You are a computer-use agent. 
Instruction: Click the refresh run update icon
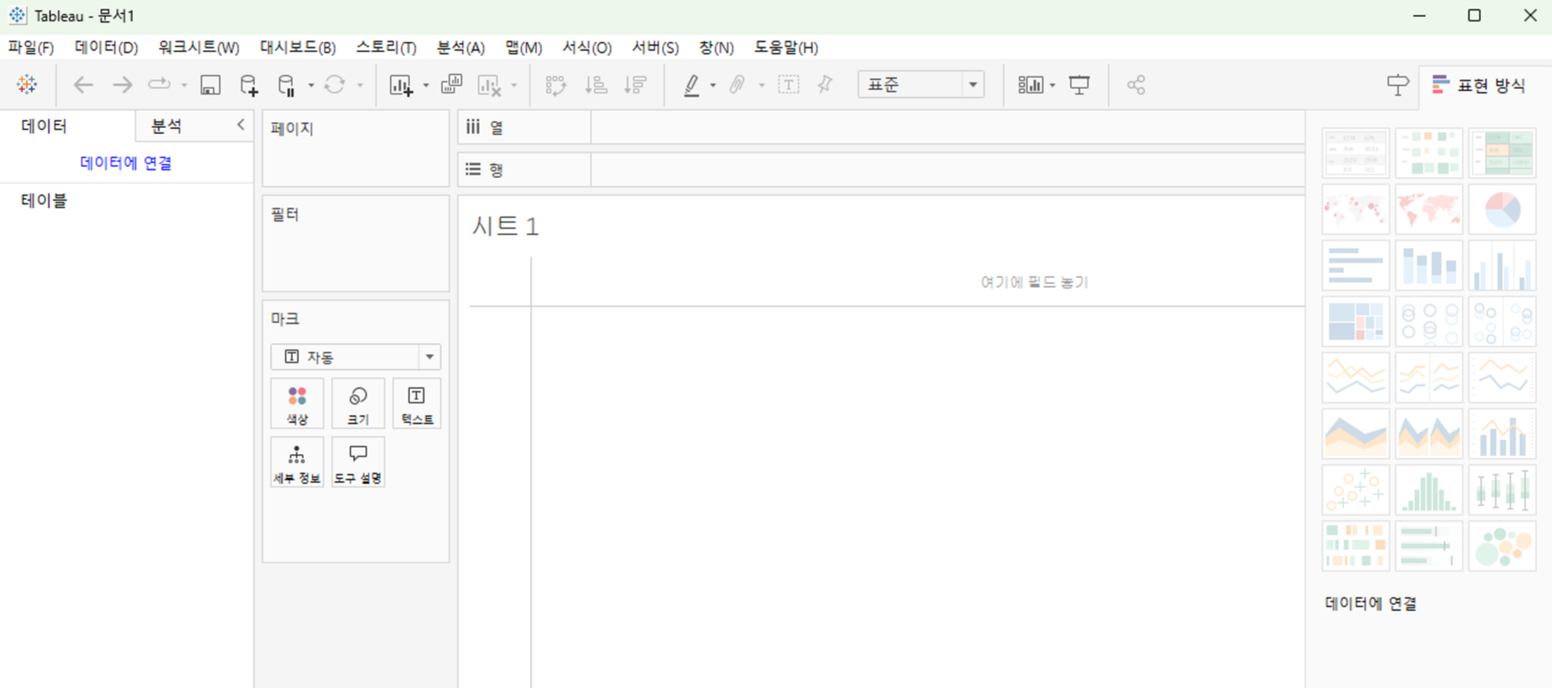tap(334, 84)
